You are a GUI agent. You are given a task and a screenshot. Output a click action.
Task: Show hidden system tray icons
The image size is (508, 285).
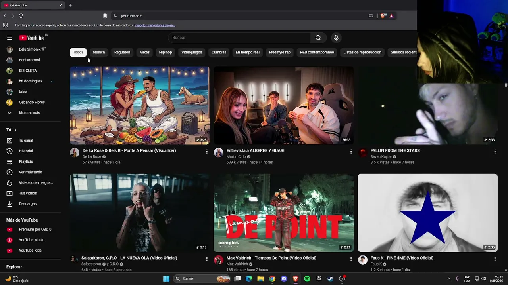click(x=448, y=279)
